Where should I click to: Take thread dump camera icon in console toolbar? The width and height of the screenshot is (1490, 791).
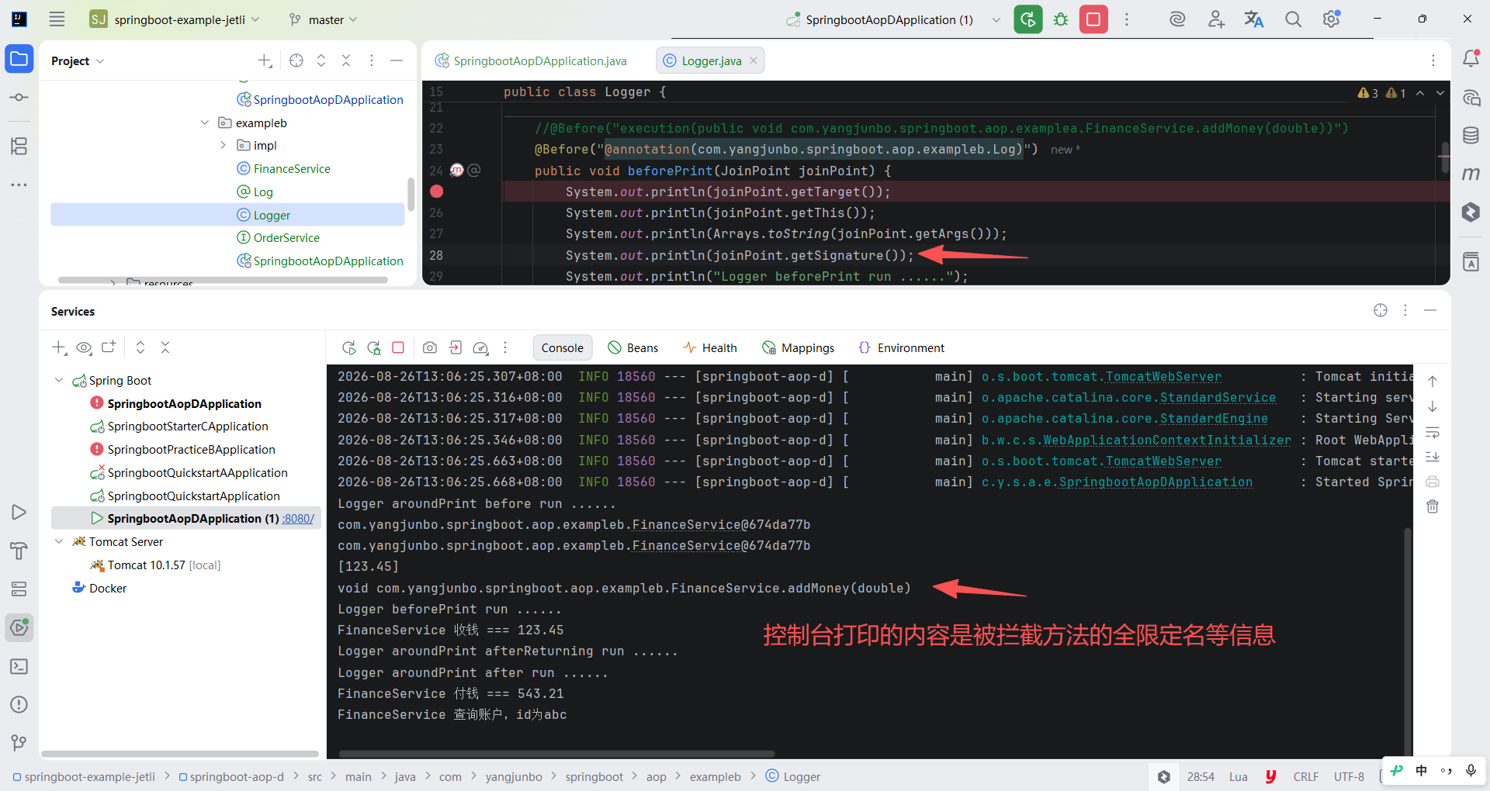pos(430,347)
